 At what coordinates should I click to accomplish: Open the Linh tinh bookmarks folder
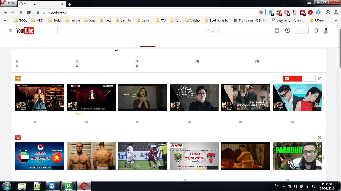tap(124, 20)
